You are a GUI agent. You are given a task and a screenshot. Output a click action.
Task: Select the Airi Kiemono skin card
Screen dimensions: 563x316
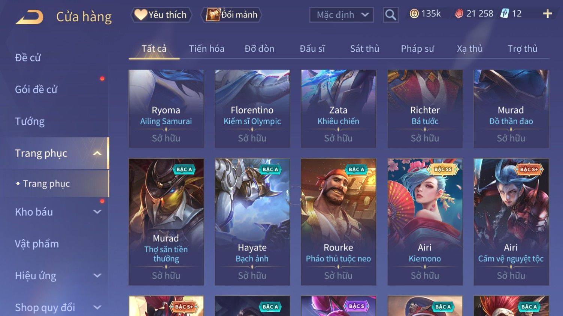pos(425,222)
